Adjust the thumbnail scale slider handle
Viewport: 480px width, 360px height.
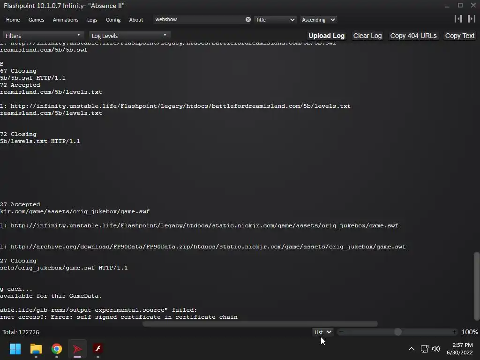pos(398,332)
